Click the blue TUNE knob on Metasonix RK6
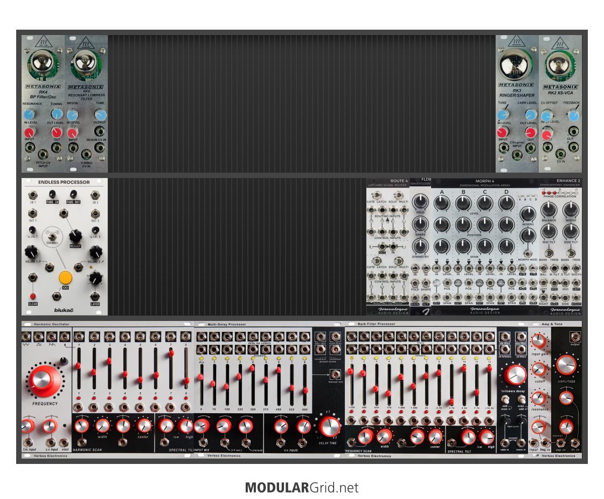 pos(100,115)
